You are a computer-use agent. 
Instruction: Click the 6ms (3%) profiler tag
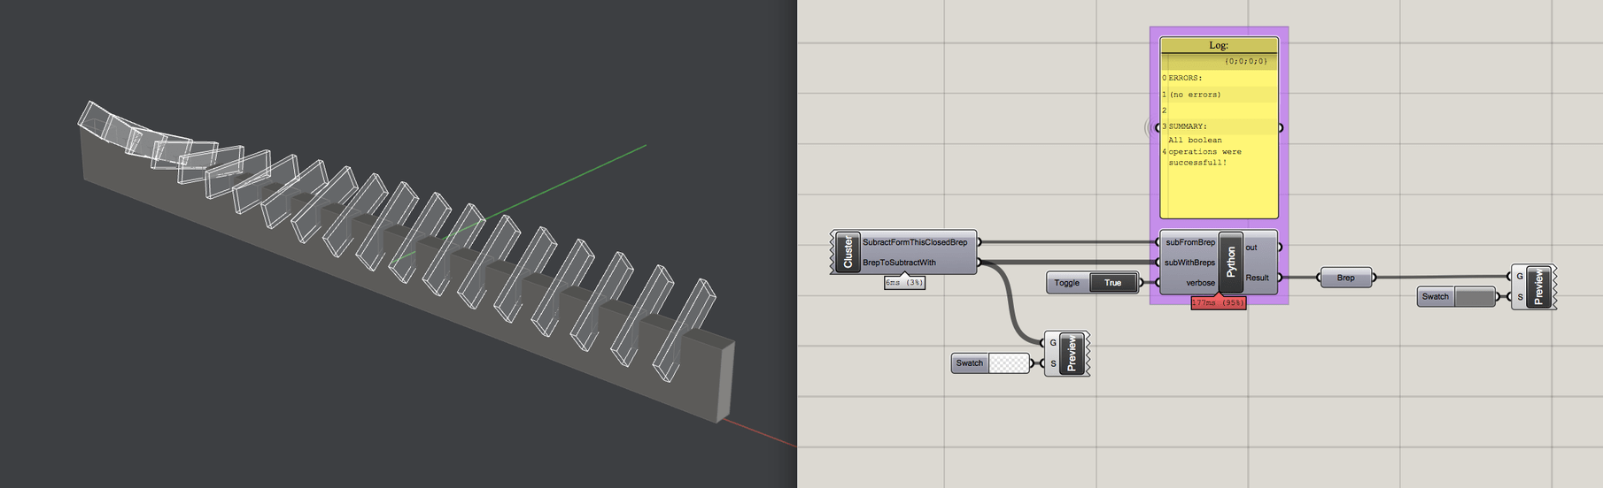point(904,283)
